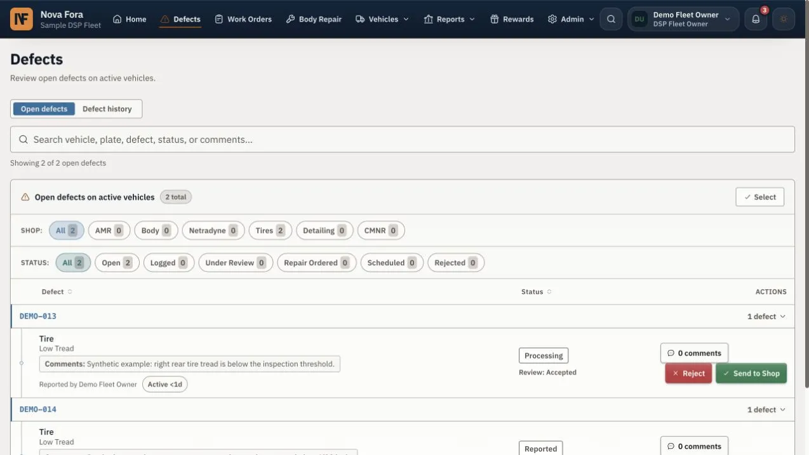Image resolution: width=809 pixels, height=455 pixels.
Task: Open 0 comments for DEMO-013
Action: click(694, 353)
